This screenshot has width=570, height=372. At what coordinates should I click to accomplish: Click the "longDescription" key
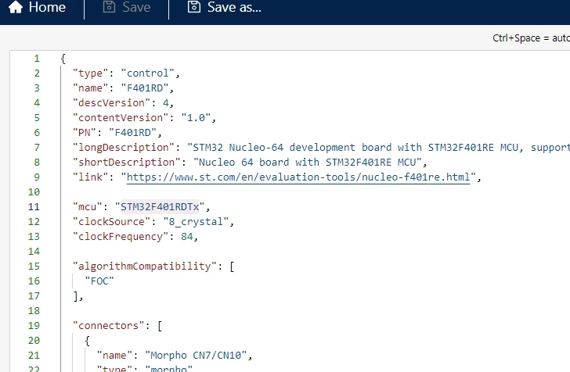point(124,148)
